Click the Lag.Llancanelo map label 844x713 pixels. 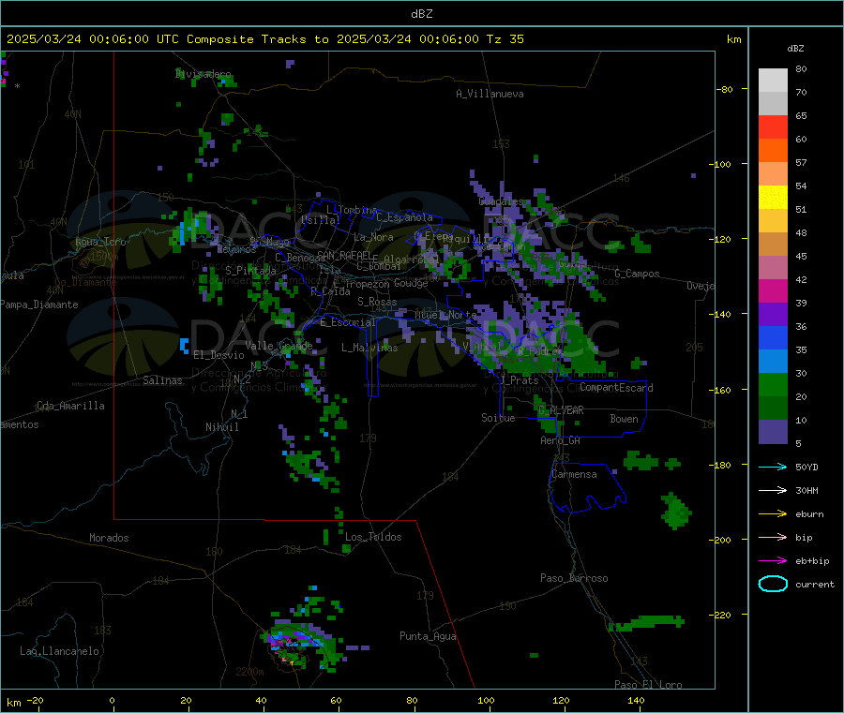click(59, 651)
